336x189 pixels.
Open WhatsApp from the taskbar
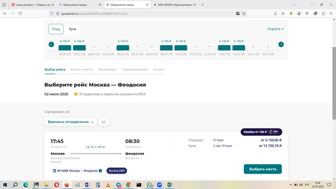(x=150, y=185)
